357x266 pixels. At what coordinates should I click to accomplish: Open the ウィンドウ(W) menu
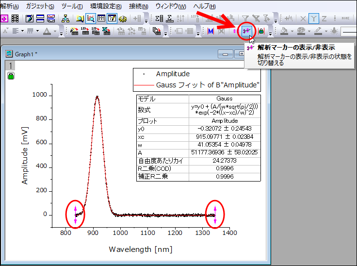pyautogui.click(x=171, y=6)
